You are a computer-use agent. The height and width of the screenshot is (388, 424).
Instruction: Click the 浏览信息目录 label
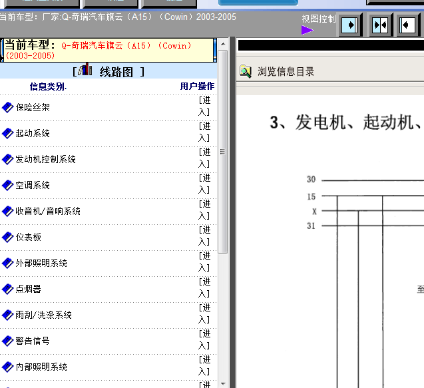(286, 72)
